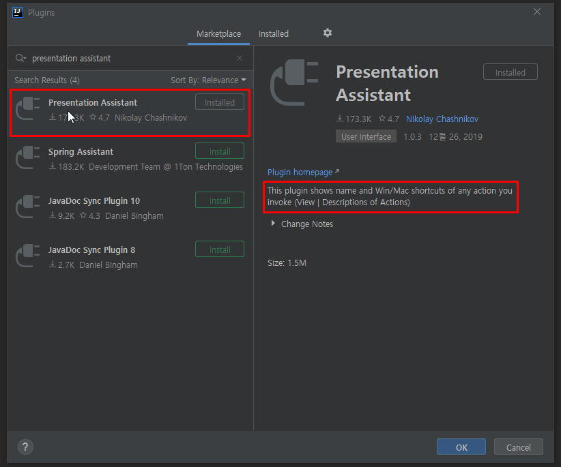Click the Search Results (4) label
The width and height of the screenshot is (561, 467).
pos(47,80)
